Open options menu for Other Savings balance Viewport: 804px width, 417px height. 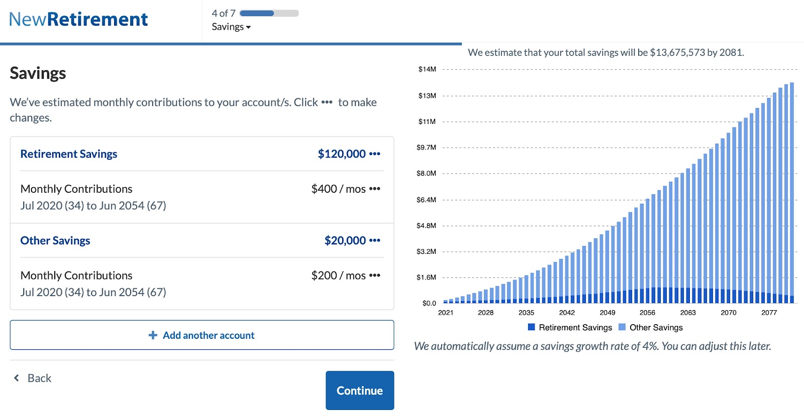click(x=375, y=241)
